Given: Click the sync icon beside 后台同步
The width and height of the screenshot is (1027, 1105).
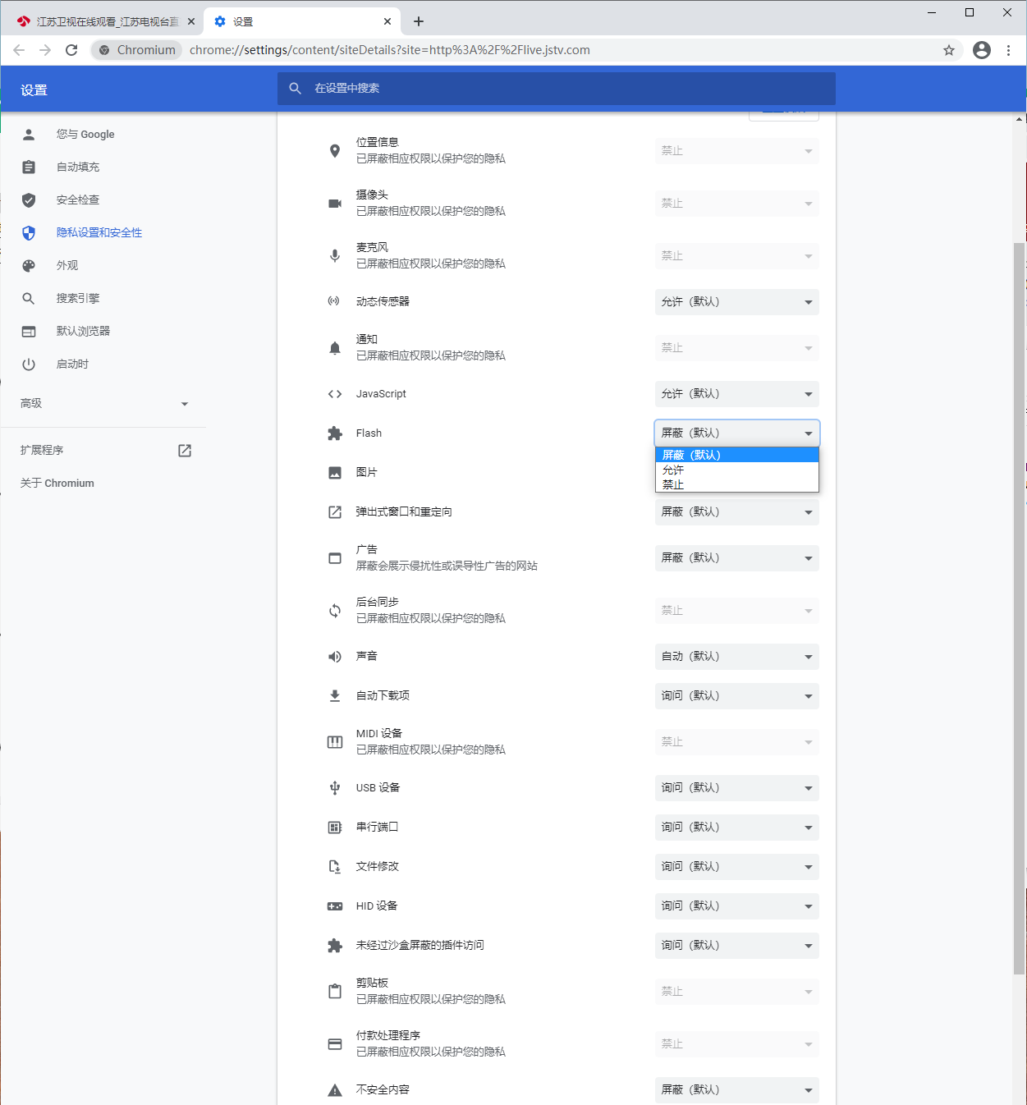Looking at the screenshot, I should 335,611.
